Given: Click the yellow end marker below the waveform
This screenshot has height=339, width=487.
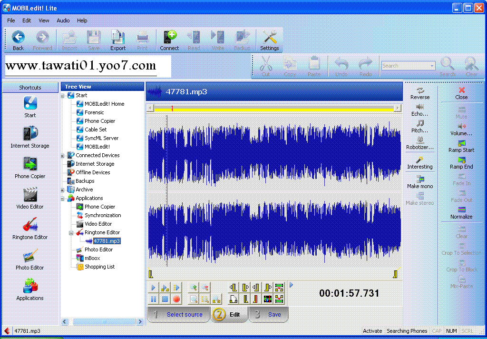Looking at the screenshot, I should 395,274.
